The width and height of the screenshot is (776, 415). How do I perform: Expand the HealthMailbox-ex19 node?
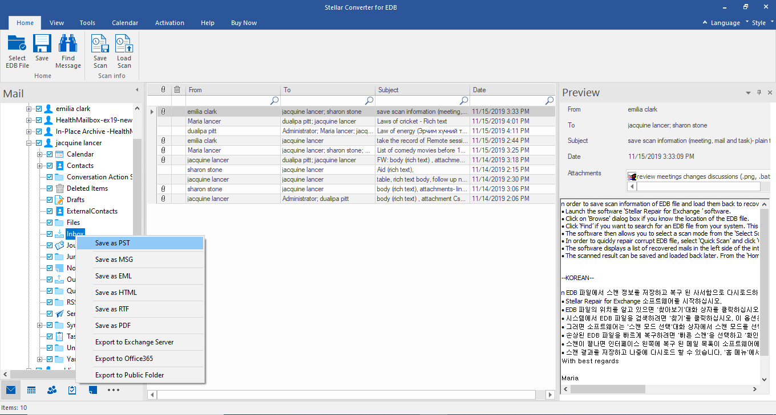(29, 120)
